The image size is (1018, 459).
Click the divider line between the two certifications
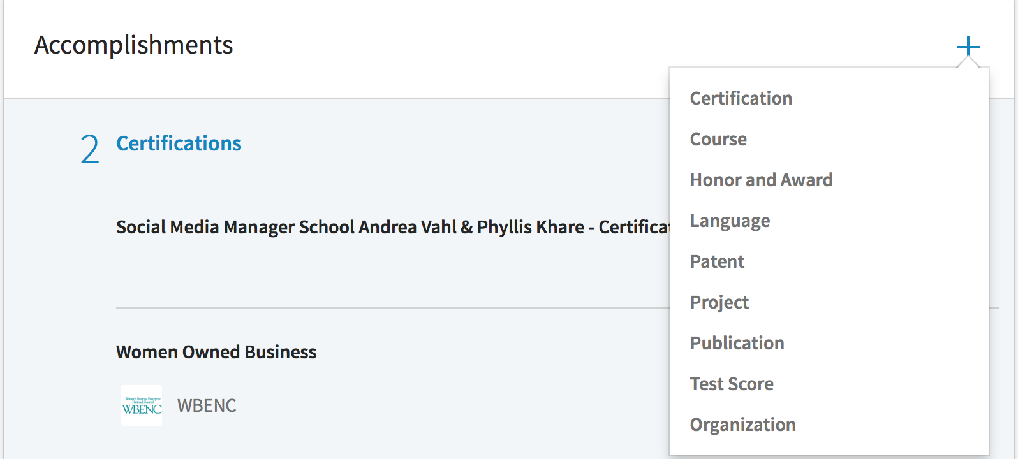(x=392, y=308)
